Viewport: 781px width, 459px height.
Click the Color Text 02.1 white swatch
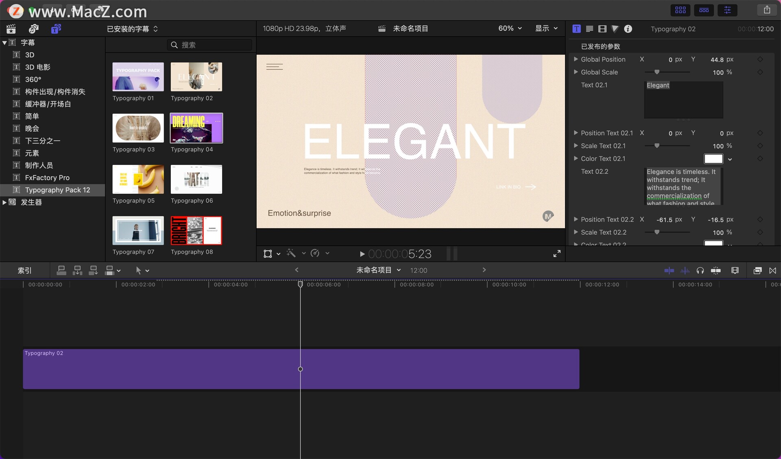coord(713,159)
